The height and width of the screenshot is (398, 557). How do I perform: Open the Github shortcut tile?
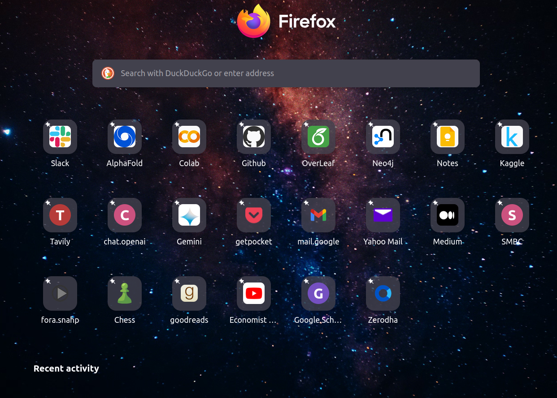(254, 137)
